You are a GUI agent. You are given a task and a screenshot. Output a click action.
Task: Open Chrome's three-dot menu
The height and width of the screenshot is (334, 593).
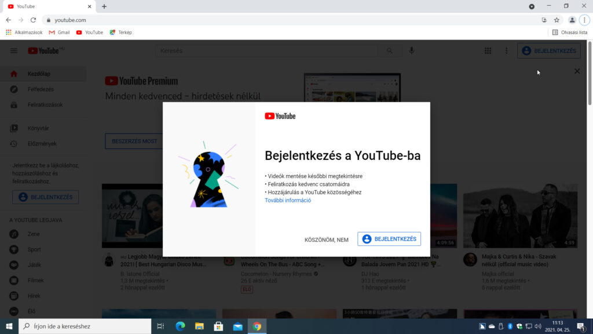click(584, 20)
